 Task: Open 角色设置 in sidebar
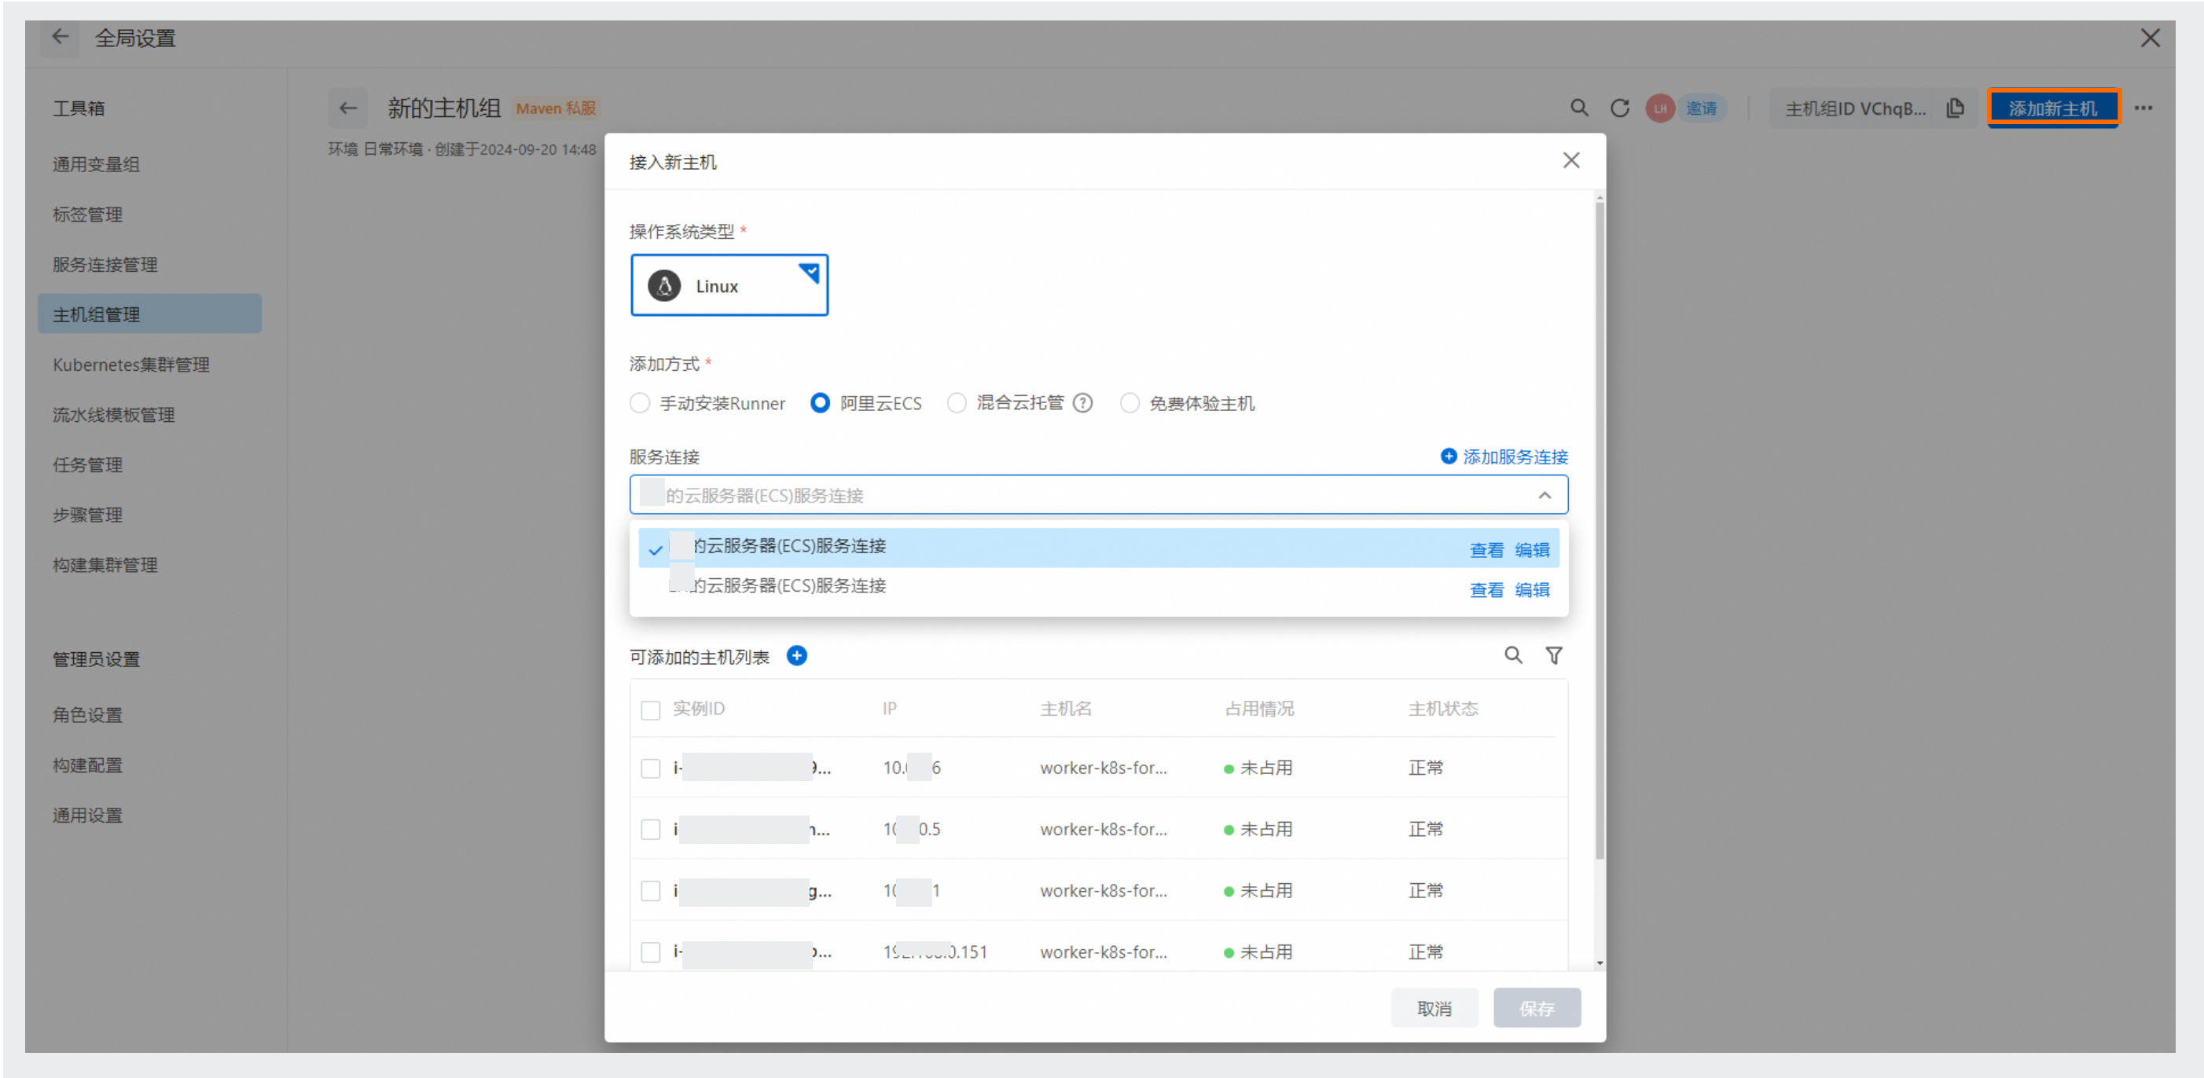(x=87, y=715)
